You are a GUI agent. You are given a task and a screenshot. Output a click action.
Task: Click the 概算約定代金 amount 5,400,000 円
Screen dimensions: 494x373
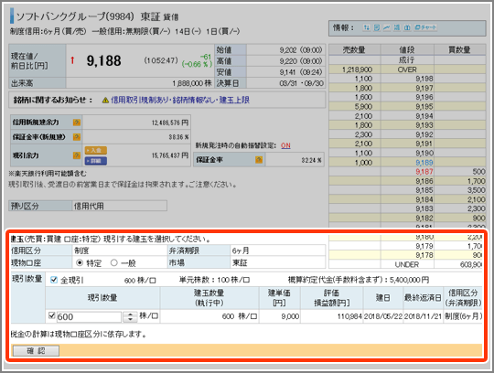(x=409, y=280)
